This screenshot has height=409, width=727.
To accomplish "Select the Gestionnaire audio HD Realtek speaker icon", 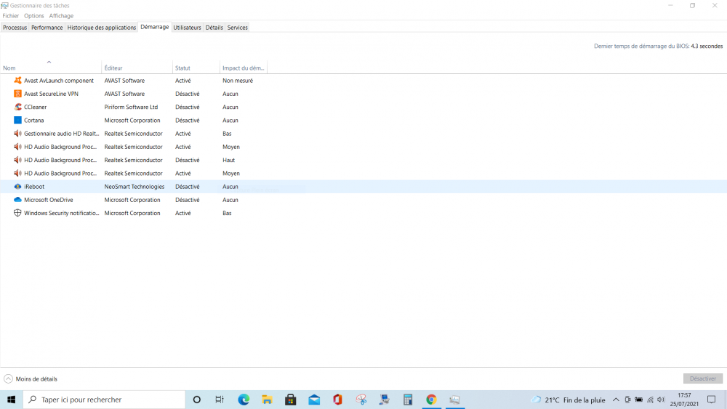I will [18, 134].
